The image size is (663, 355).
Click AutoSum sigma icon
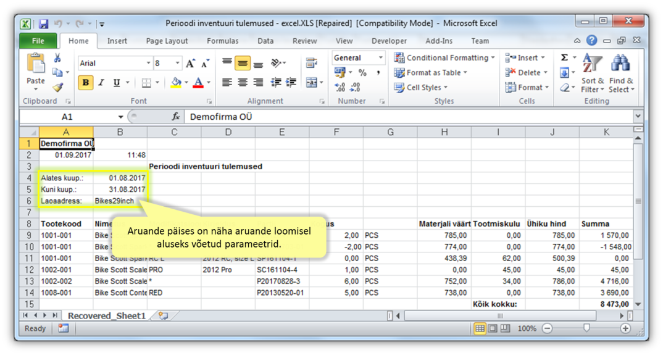pos(564,57)
